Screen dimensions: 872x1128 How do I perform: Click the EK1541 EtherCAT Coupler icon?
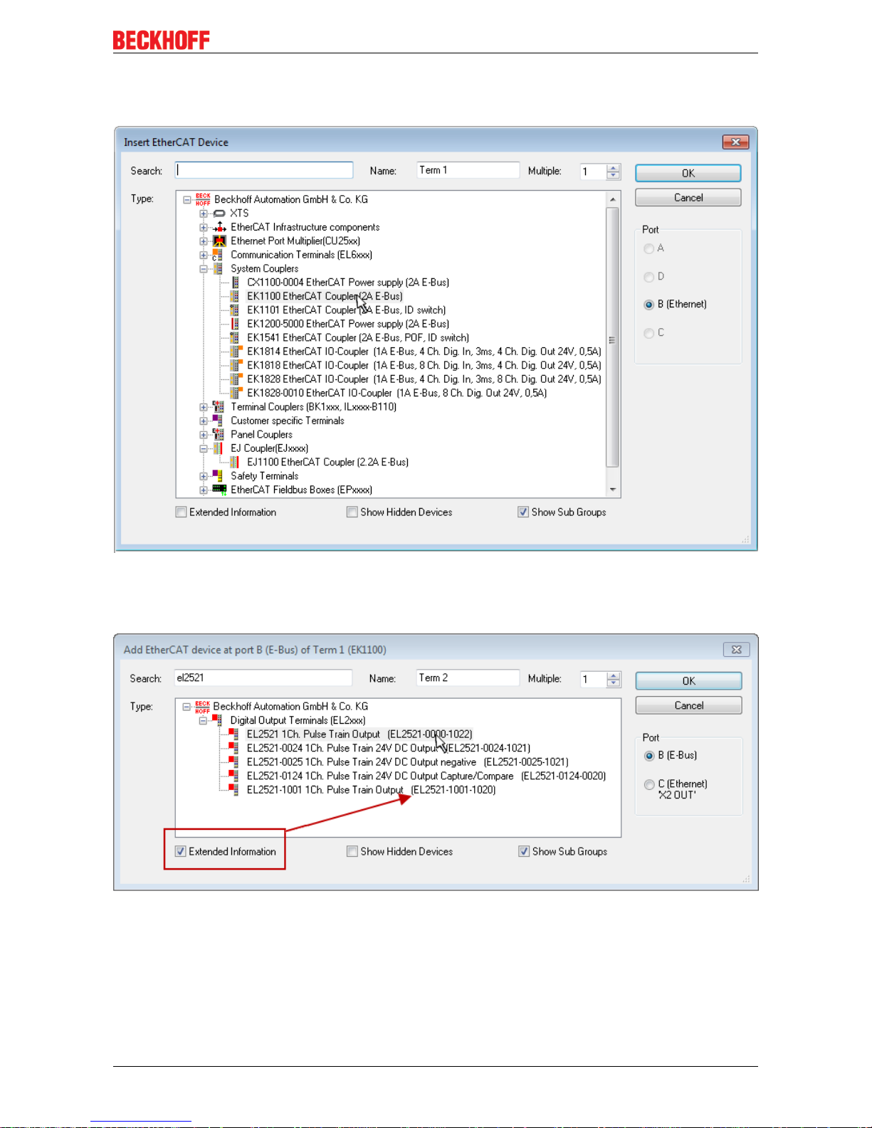coord(234,338)
